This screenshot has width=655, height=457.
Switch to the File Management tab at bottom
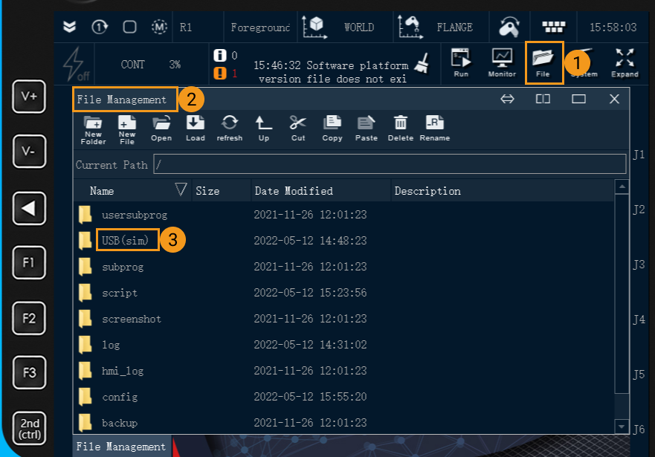(120, 447)
